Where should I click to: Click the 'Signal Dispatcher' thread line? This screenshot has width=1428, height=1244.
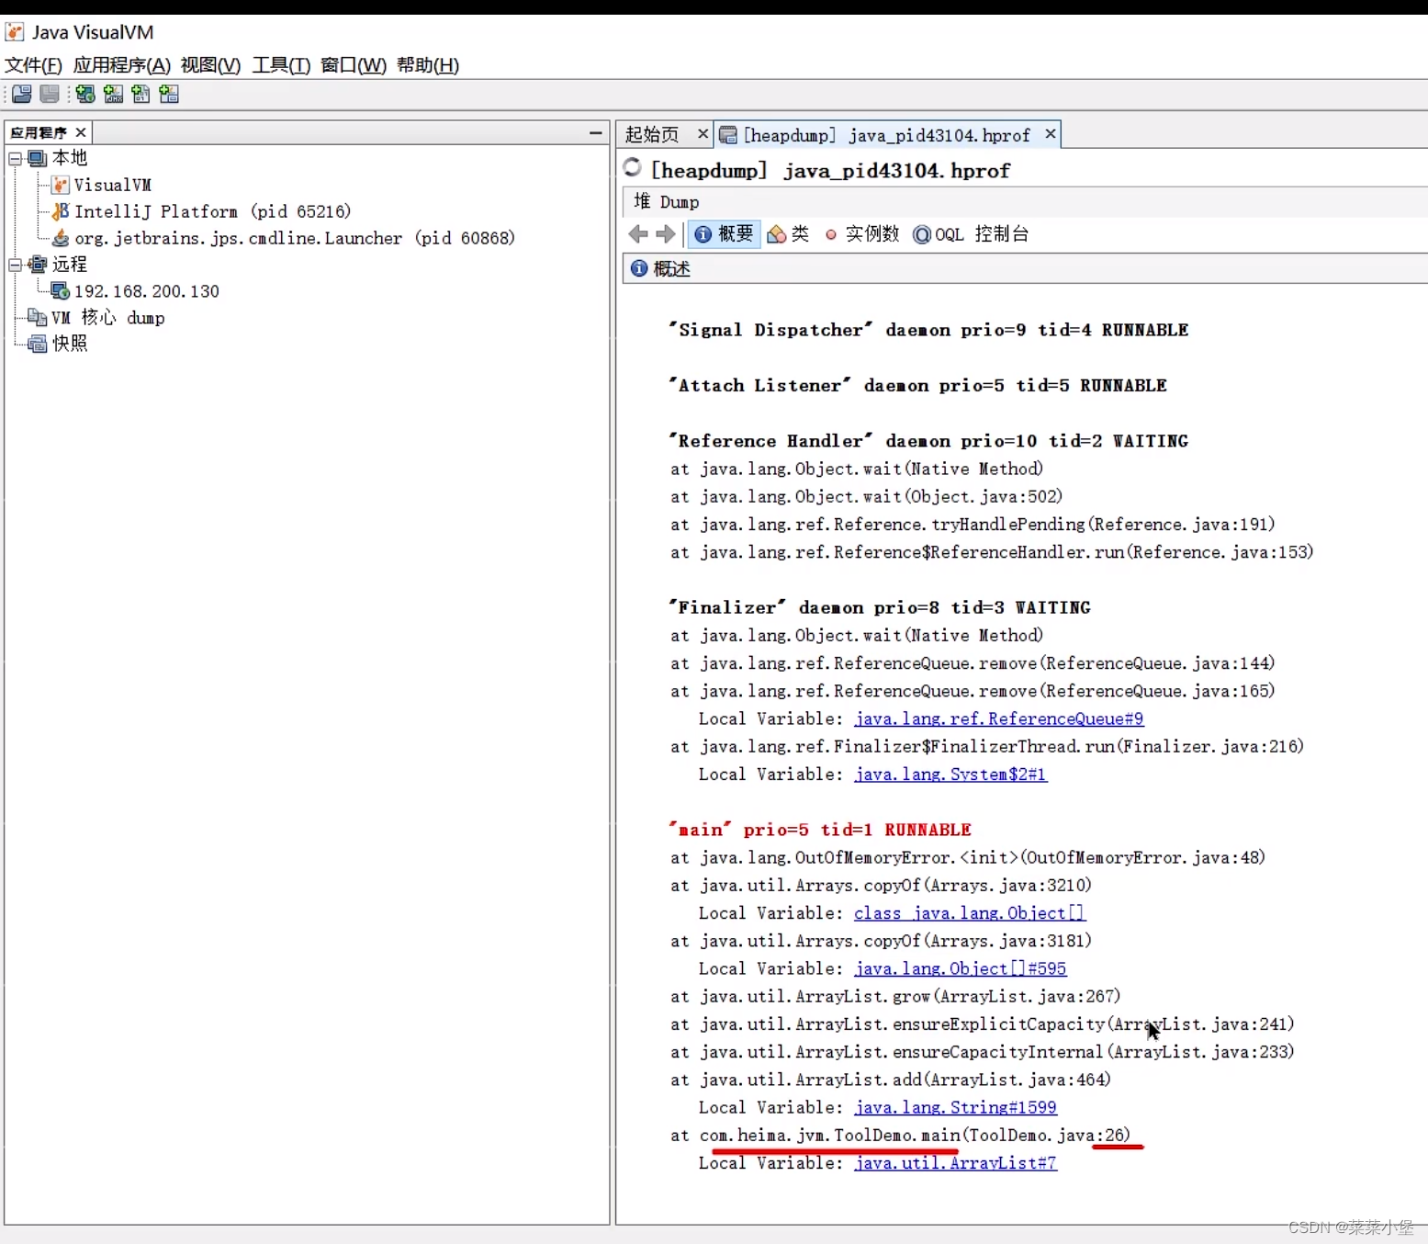(x=928, y=330)
